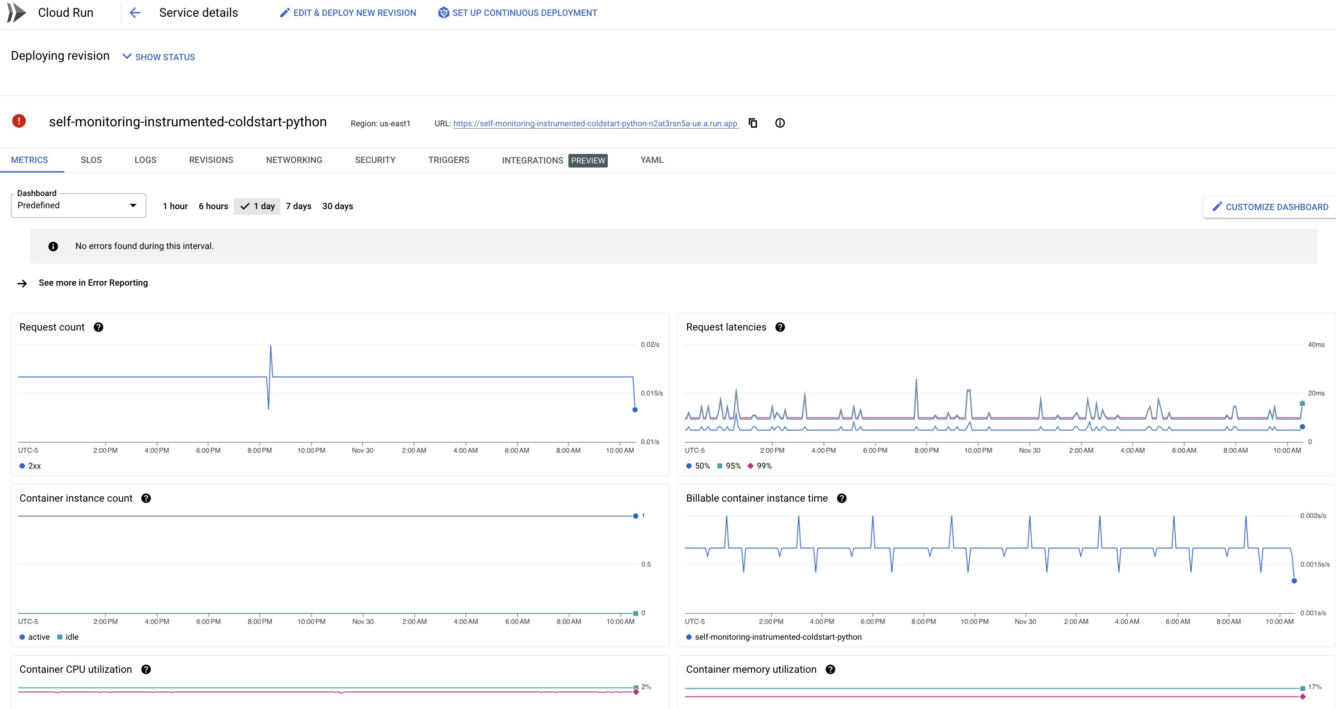This screenshot has width=1336, height=709.
Task: Select the 6 hours time range
Action: [213, 206]
